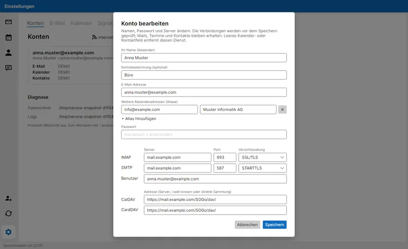Click into the Ihr Name (Absender) field

(x=204, y=58)
